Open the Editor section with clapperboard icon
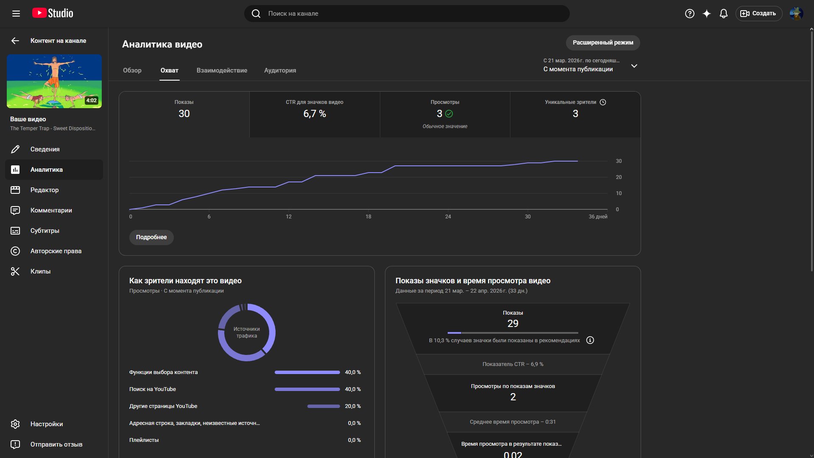The width and height of the screenshot is (814, 458). tap(45, 190)
